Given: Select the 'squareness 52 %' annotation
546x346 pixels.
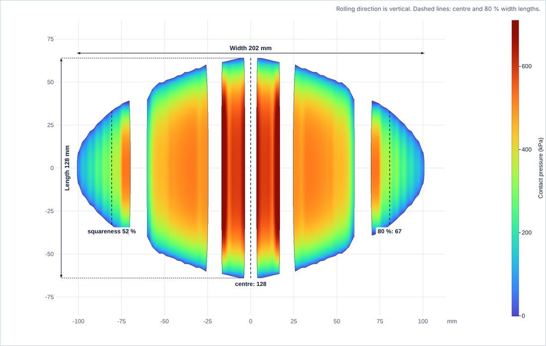Looking at the screenshot, I should pos(111,231).
